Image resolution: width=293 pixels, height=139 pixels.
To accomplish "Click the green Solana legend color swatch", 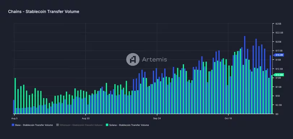I will click(x=107, y=125).
